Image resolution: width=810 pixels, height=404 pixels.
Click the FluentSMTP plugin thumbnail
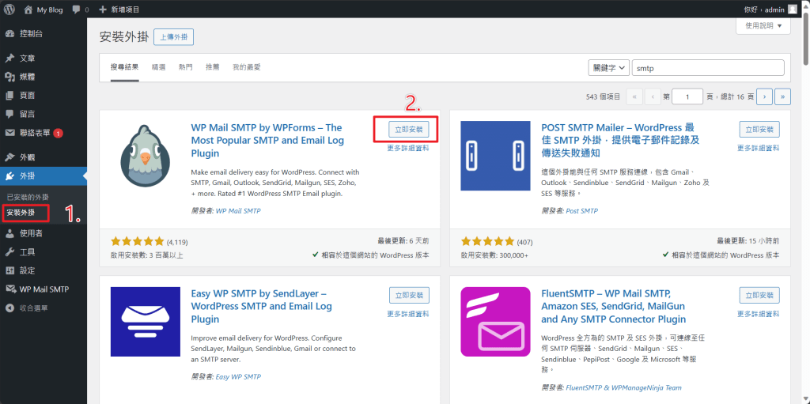click(x=495, y=322)
